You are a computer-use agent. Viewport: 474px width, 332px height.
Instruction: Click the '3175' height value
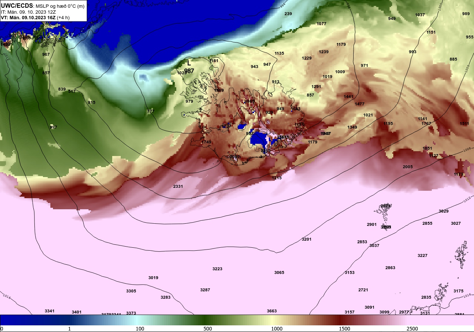[458, 291]
